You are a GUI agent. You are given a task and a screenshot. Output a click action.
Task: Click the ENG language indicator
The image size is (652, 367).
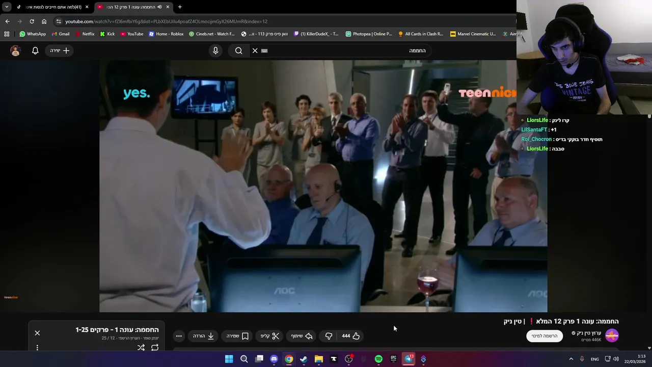(595, 359)
